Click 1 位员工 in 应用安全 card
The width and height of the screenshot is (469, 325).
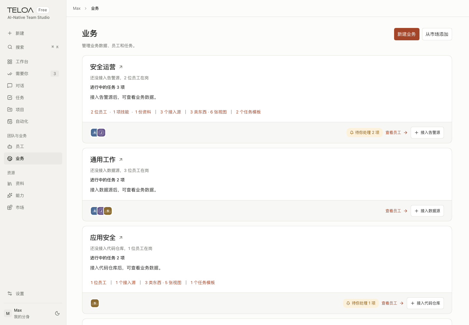click(x=99, y=282)
